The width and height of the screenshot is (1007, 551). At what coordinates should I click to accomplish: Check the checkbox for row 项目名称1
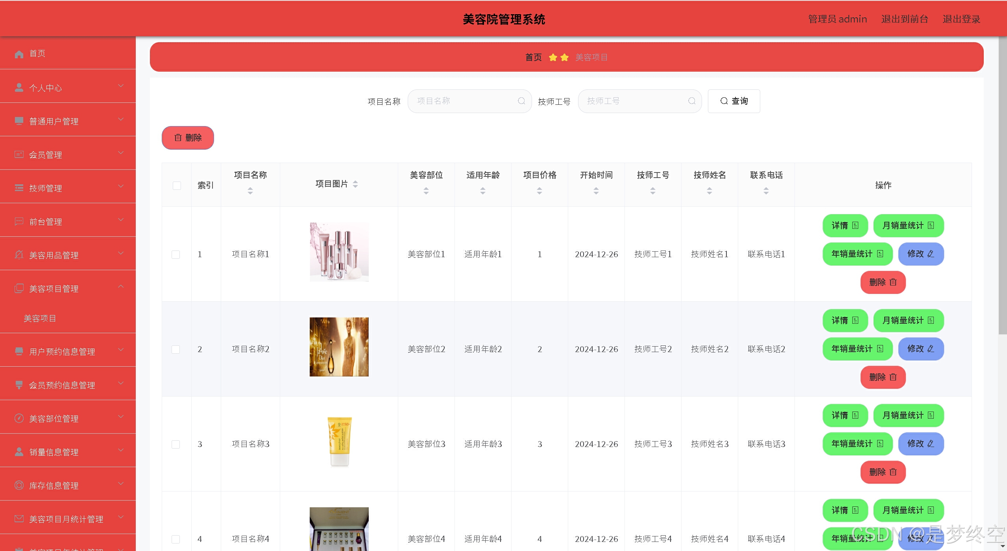[176, 254]
